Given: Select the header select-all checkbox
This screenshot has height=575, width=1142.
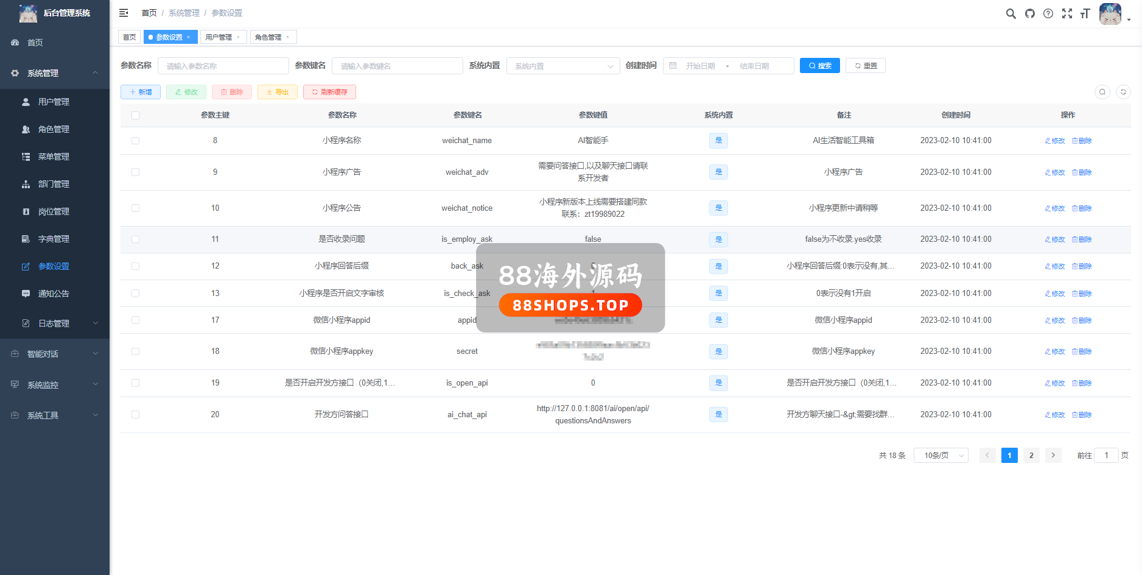Looking at the screenshot, I should point(135,115).
